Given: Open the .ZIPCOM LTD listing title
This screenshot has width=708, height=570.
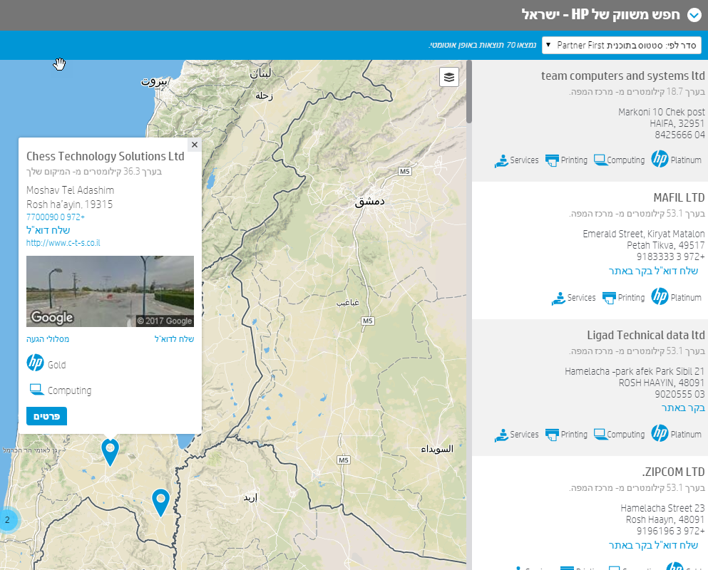Looking at the screenshot, I should tap(673, 472).
